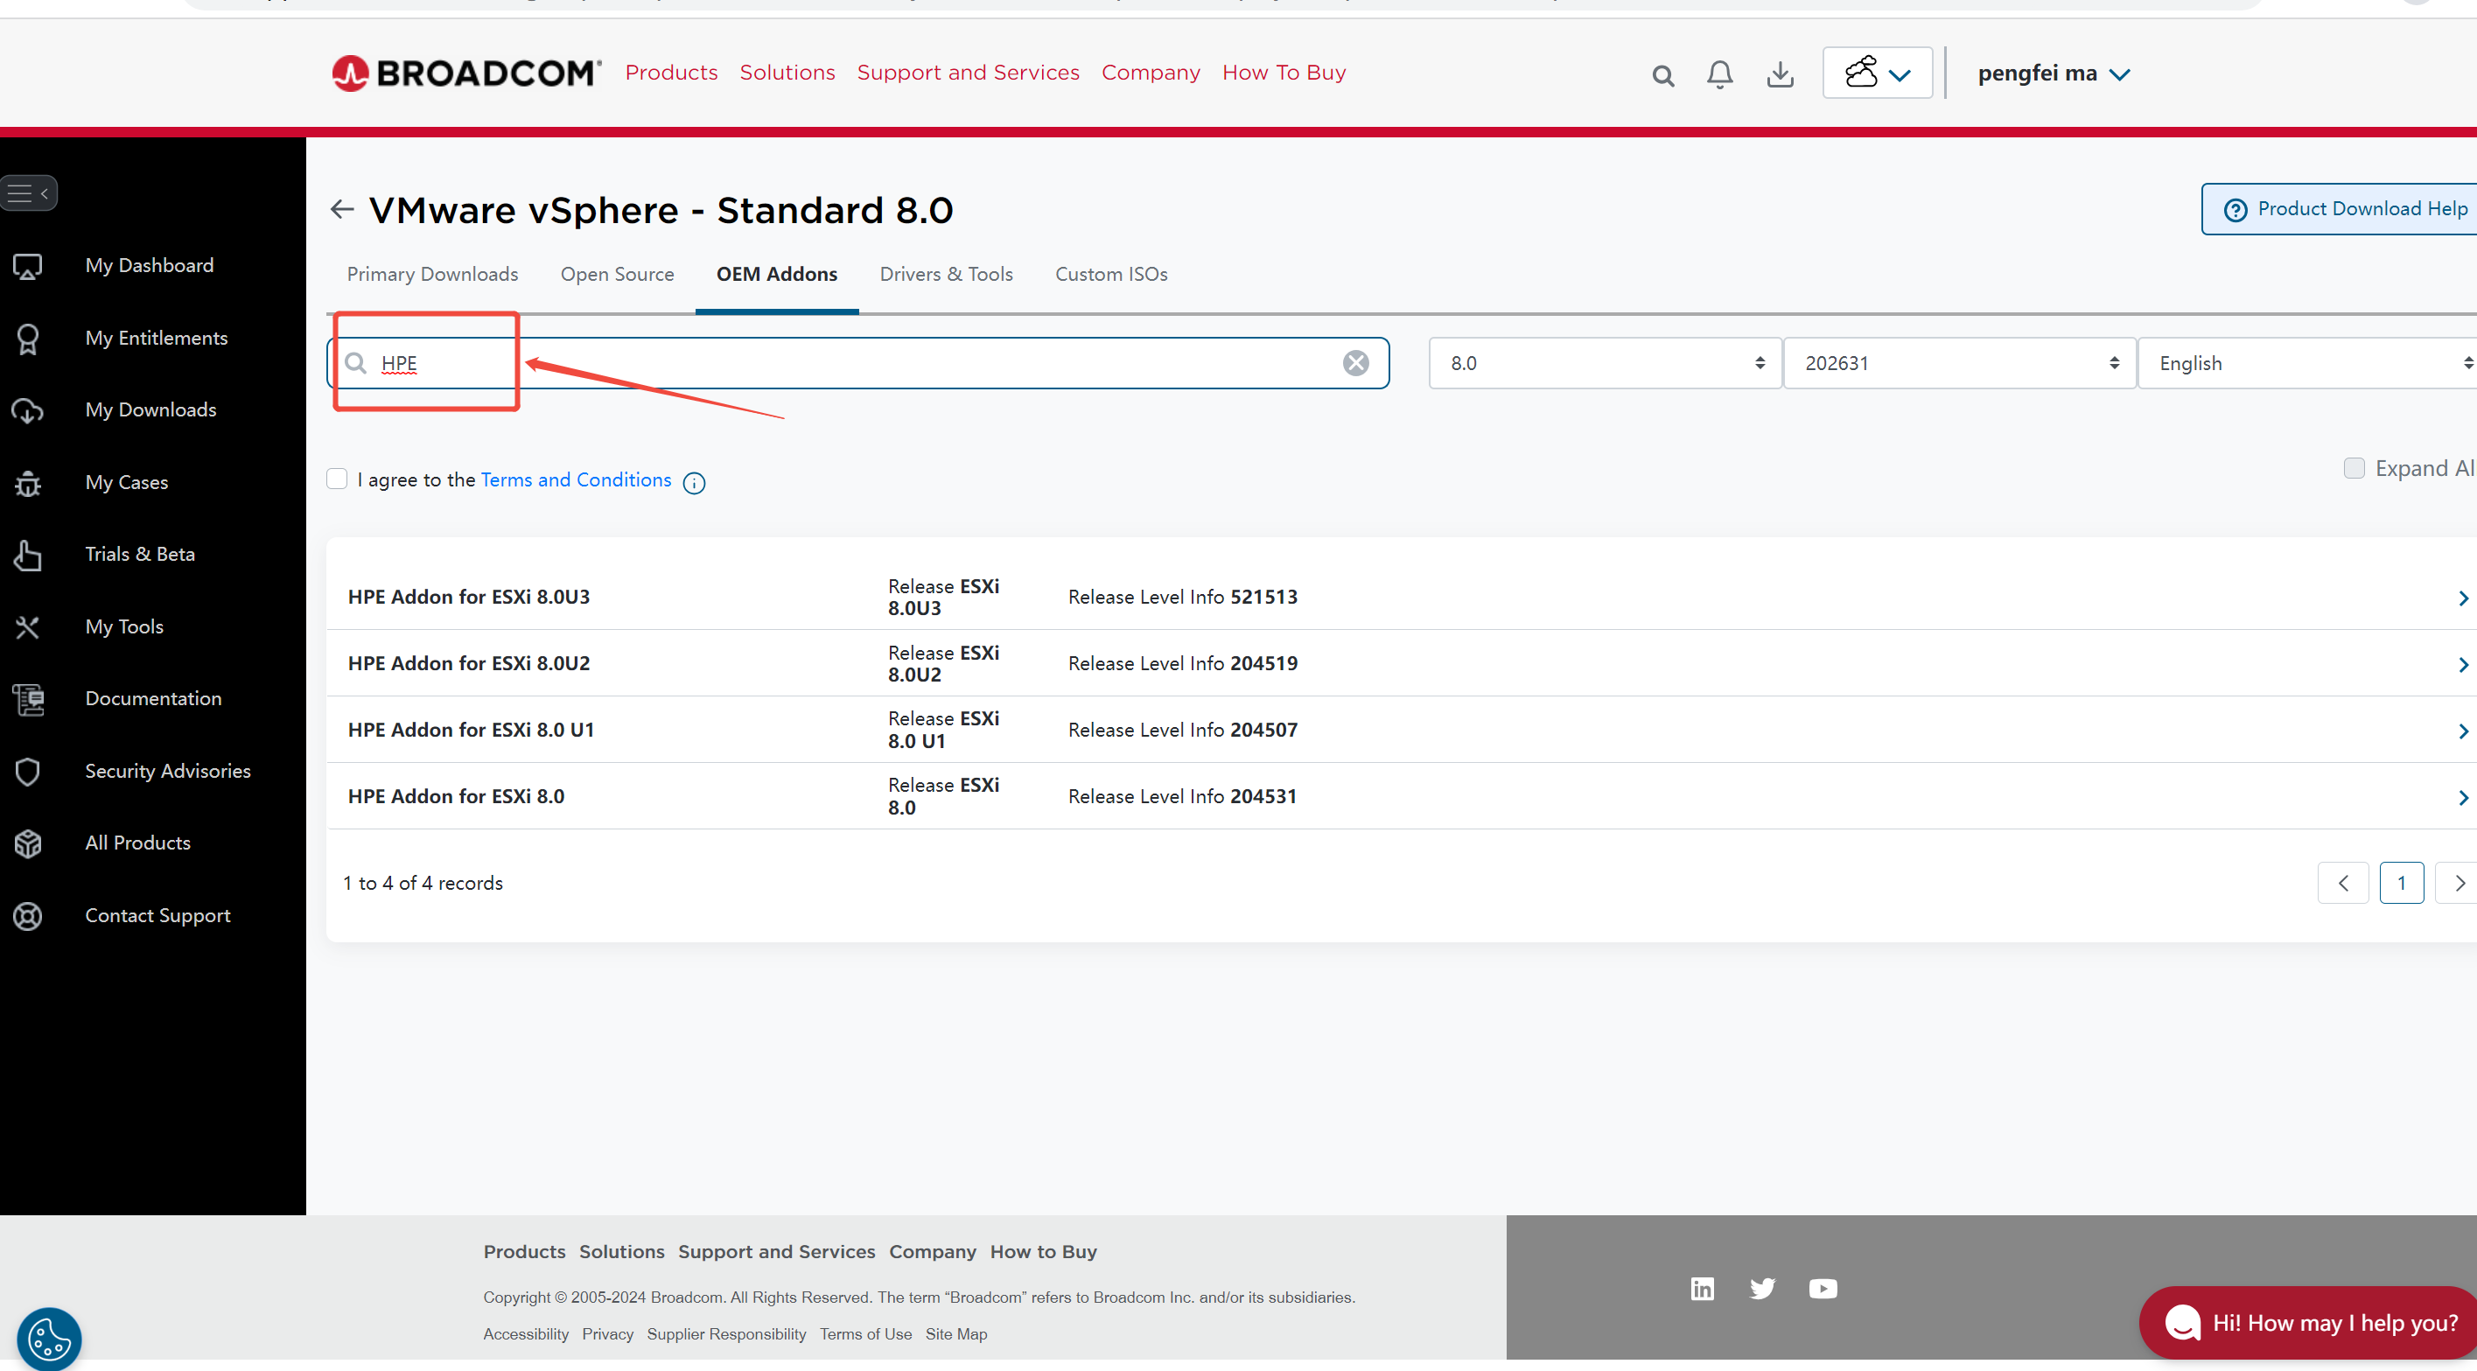
Task: Switch to the Drivers & Tools tab
Action: (x=946, y=274)
